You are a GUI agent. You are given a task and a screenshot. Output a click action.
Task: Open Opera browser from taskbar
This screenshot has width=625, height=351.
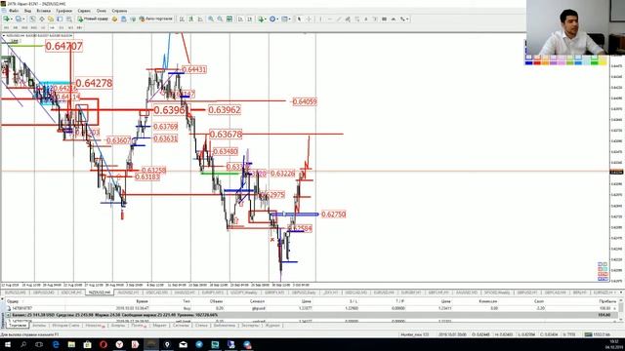(104, 344)
